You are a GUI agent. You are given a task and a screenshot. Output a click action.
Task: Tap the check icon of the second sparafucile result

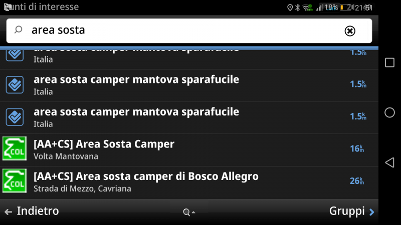pyautogui.click(x=15, y=84)
